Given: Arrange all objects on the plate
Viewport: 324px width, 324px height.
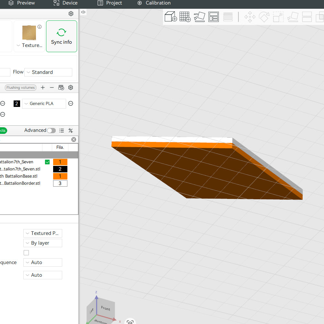Looking at the screenshot, I should (214, 17).
